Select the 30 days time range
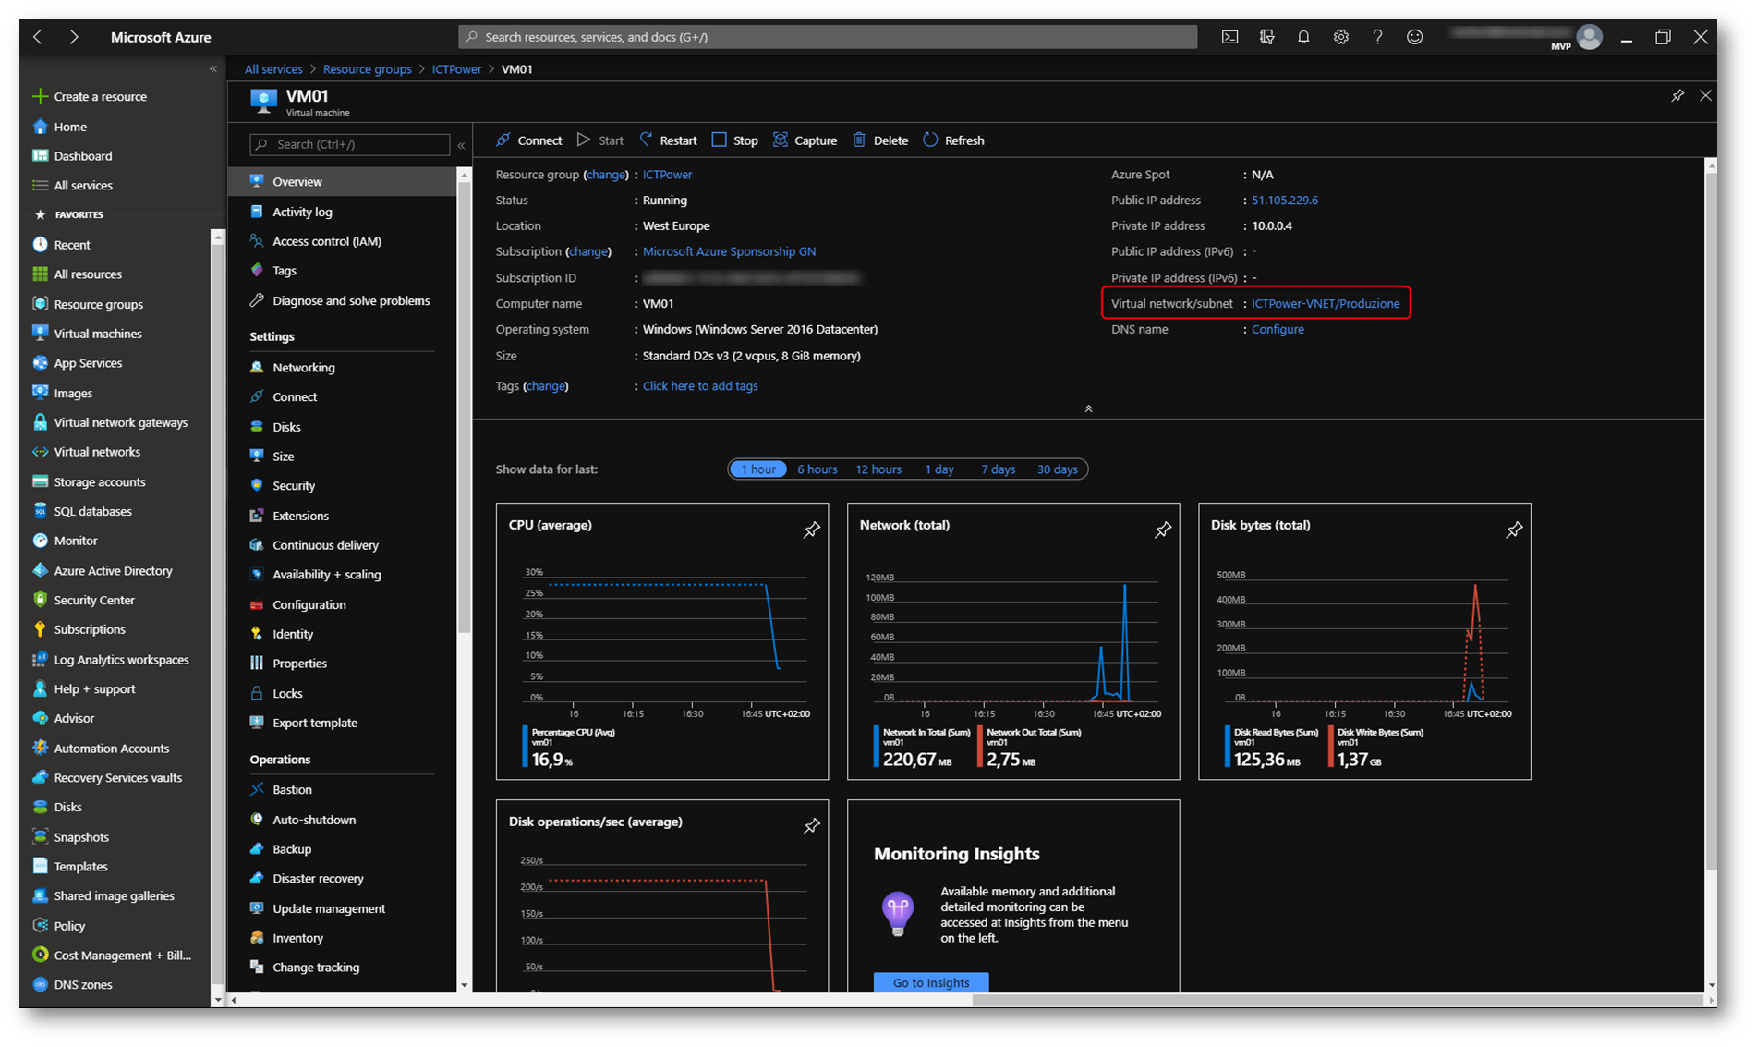The height and width of the screenshot is (1047, 1756). pos(1057,469)
